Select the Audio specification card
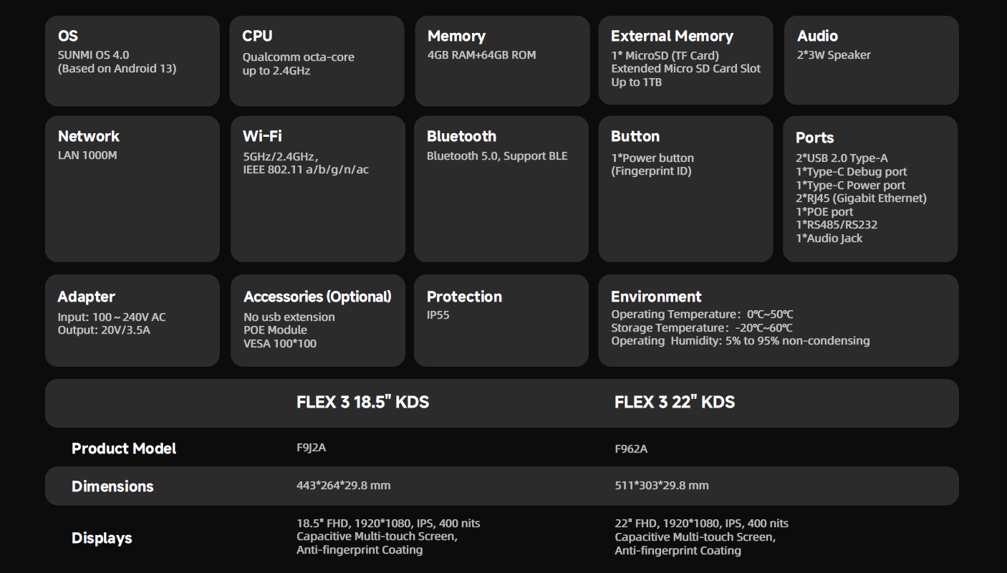Screen dimensions: 1007x573 pos(871,61)
